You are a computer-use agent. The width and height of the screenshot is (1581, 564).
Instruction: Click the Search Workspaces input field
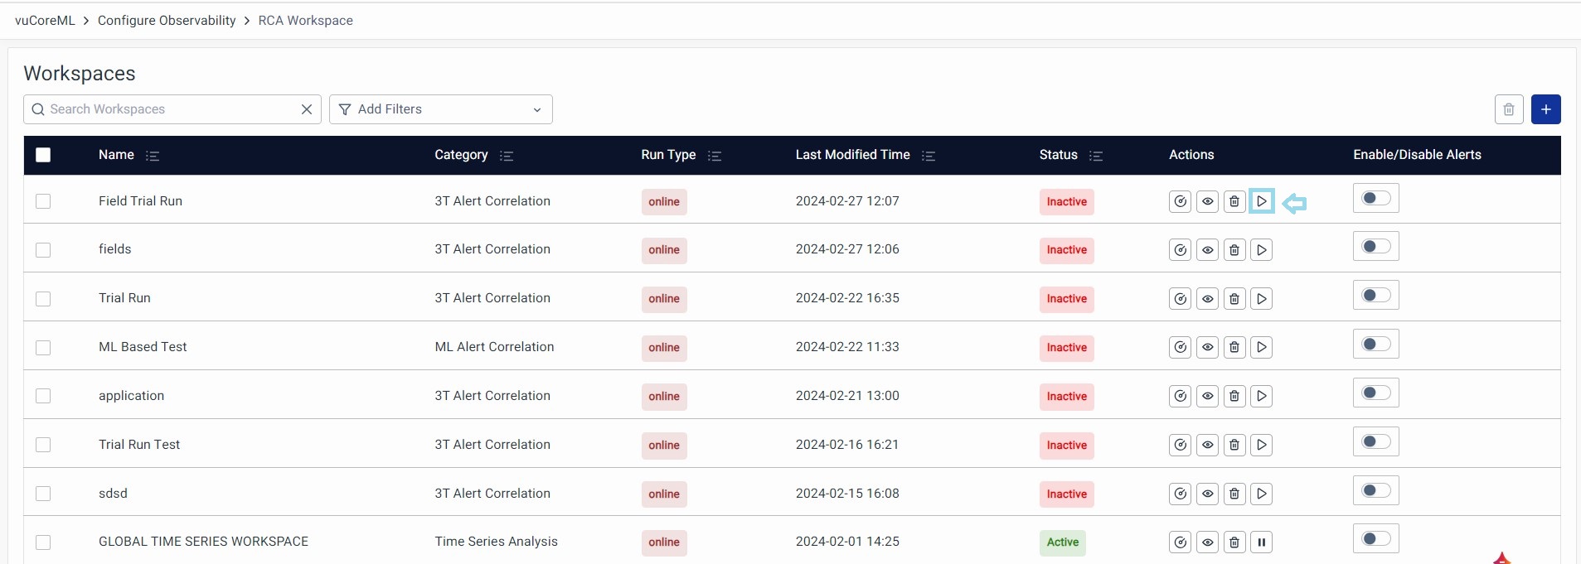(166, 109)
